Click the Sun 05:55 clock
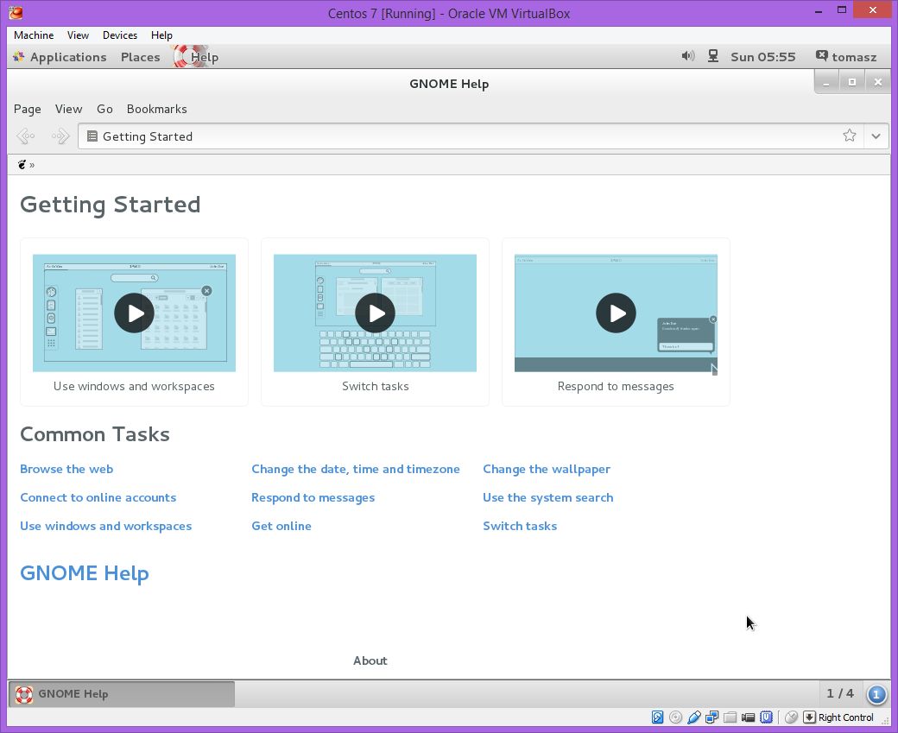 point(762,57)
